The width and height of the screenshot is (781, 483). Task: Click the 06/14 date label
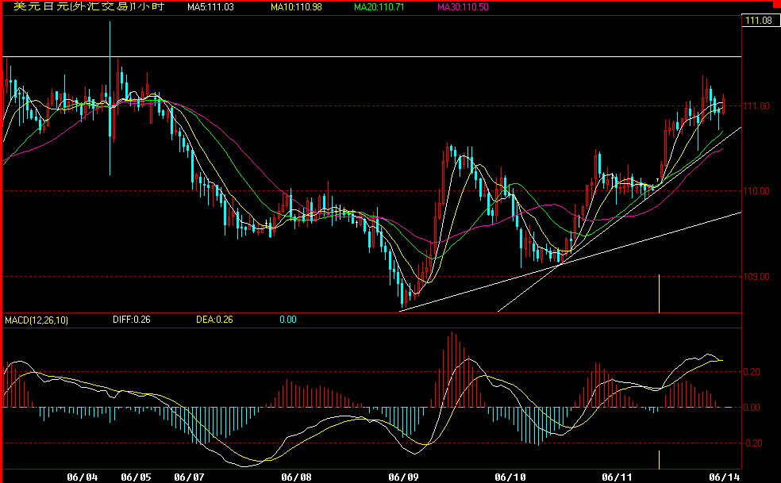[725, 477]
